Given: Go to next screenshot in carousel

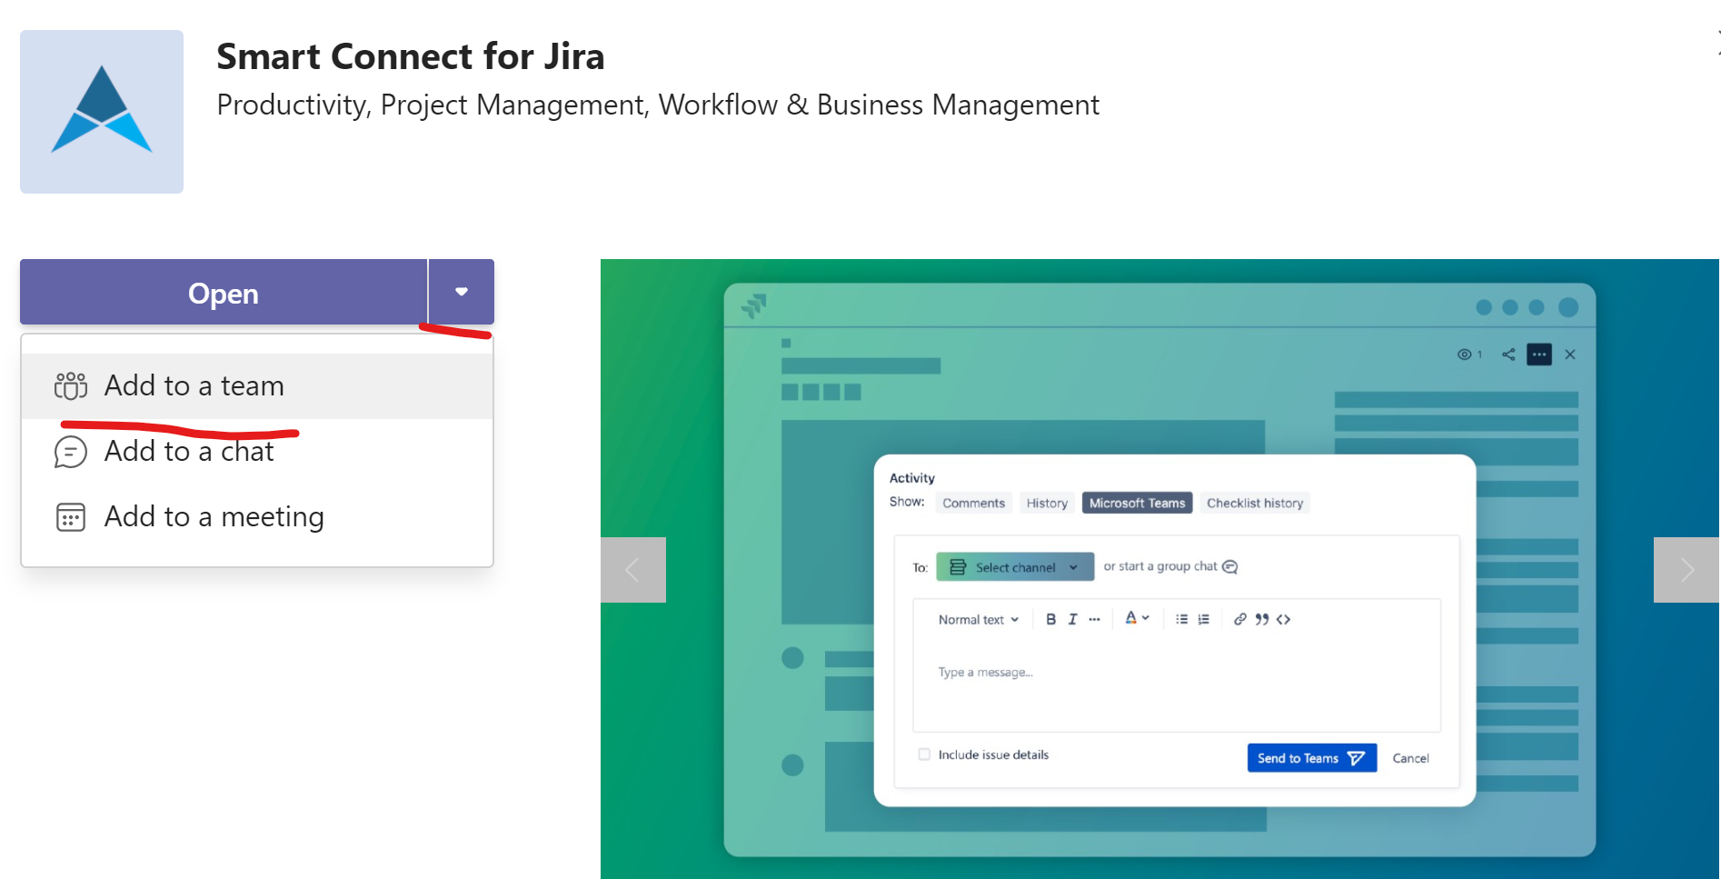Looking at the screenshot, I should click(x=1686, y=570).
